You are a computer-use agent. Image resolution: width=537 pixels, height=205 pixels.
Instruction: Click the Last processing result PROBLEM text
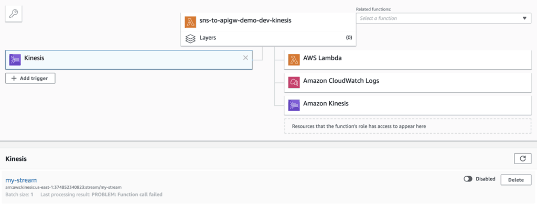101,195
